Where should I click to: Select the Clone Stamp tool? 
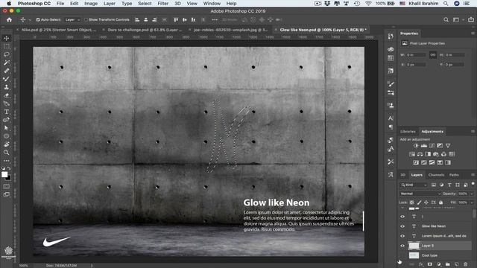click(x=7, y=87)
